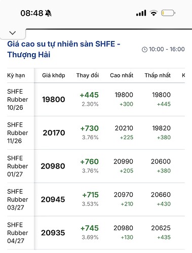This screenshot has height=253, width=192.
Task: Tap the clock icon beside 10:00 - 16:00
Action: point(144,50)
